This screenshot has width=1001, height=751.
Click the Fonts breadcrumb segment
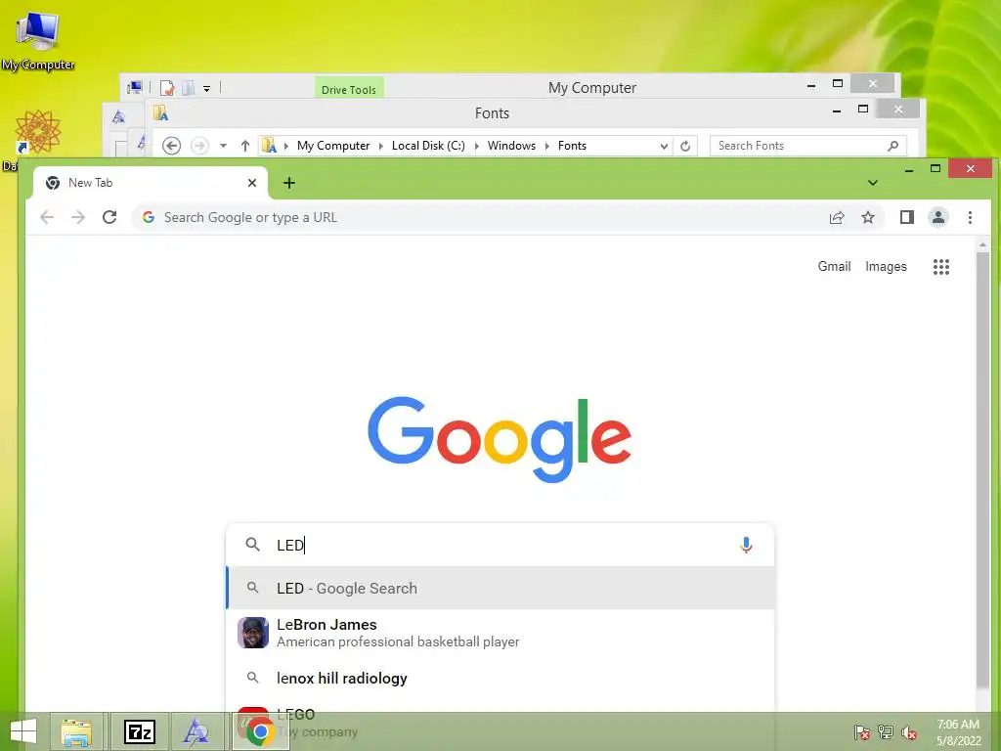[x=572, y=146]
